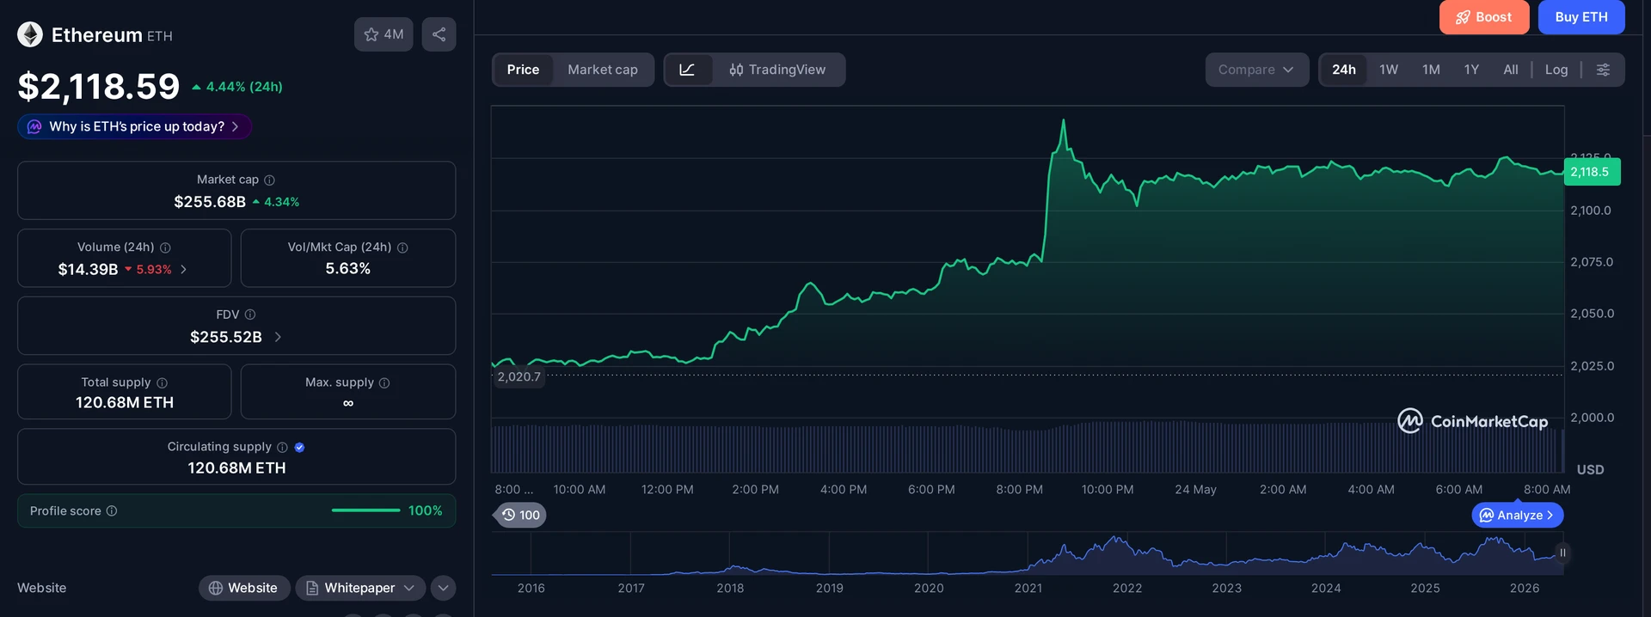Toggle Log scale on the chart
Image resolution: width=1651 pixels, height=617 pixels.
coord(1556,70)
